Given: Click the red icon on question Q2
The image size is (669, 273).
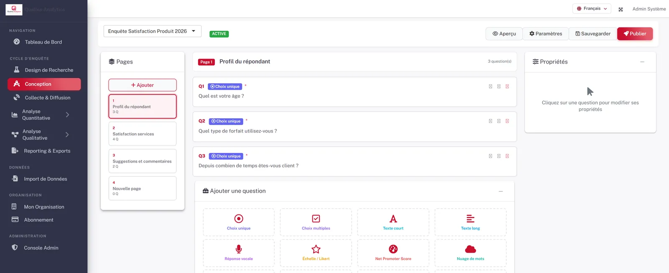Looking at the screenshot, I should pos(507,121).
